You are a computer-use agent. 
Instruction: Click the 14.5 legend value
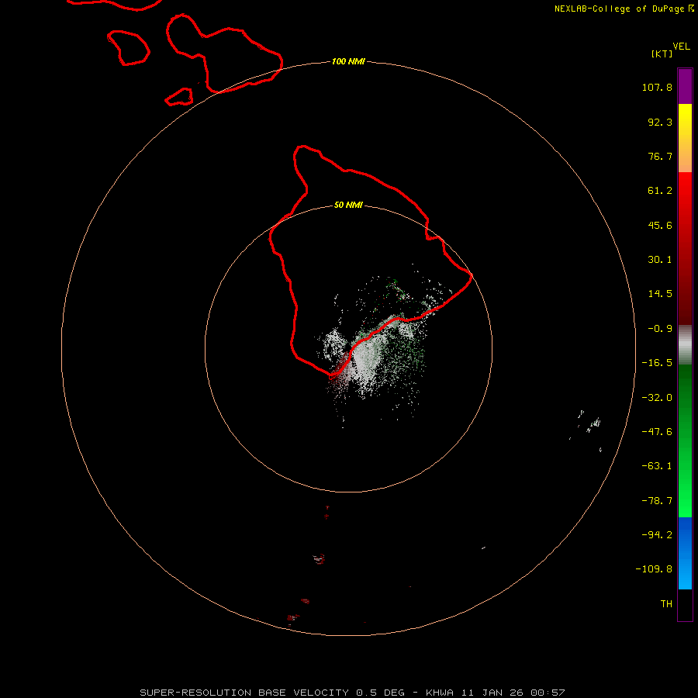(660, 294)
